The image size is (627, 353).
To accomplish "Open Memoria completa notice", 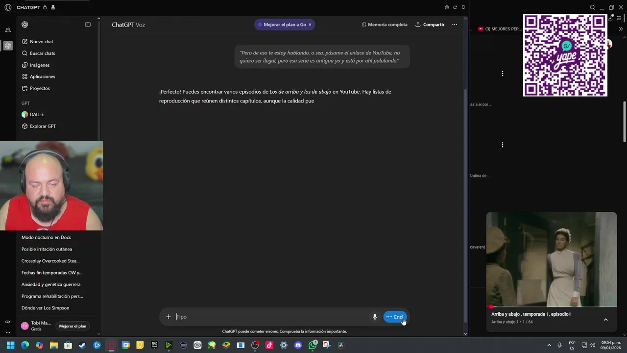I will tap(385, 25).
